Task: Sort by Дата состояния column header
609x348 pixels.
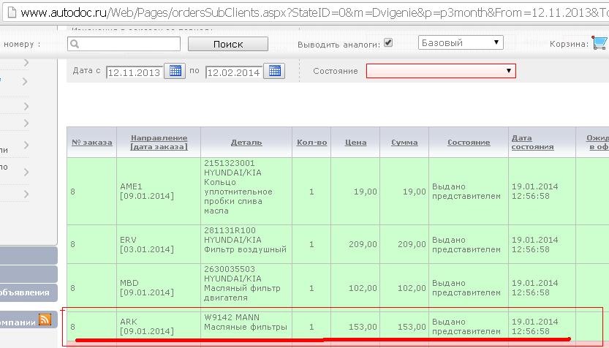Action: pos(532,142)
